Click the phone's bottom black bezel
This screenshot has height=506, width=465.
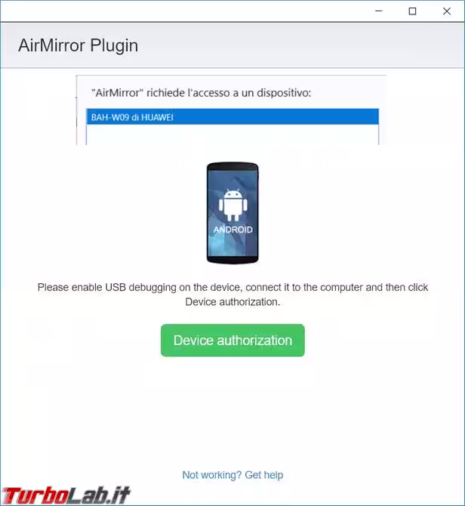(232, 260)
